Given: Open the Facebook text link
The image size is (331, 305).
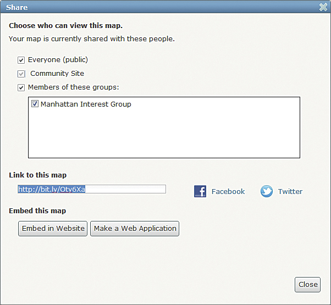Looking at the screenshot, I should 228,191.
